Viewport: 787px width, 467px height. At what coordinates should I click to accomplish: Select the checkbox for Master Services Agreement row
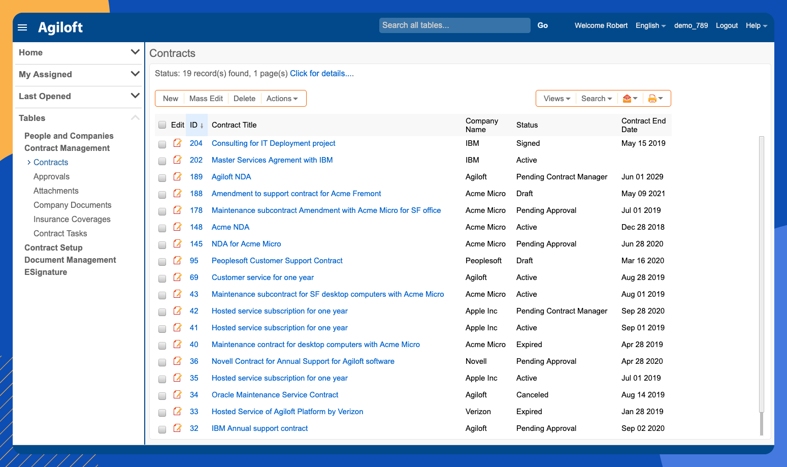(x=162, y=161)
